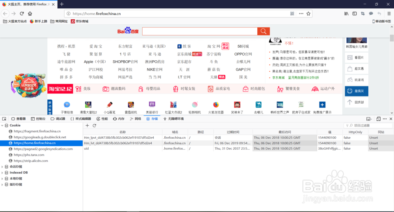
Task: Open the 京东商城 bookmark
Action: tap(80, 21)
